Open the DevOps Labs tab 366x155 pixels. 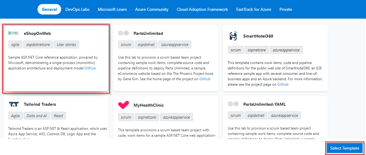[x=77, y=9]
